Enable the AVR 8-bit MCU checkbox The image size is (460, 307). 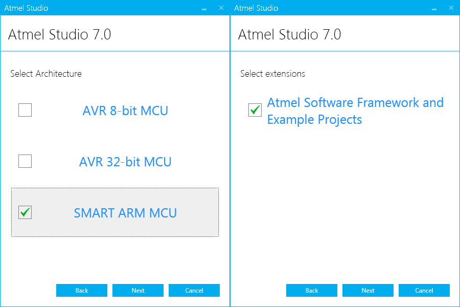click(25, 110)
